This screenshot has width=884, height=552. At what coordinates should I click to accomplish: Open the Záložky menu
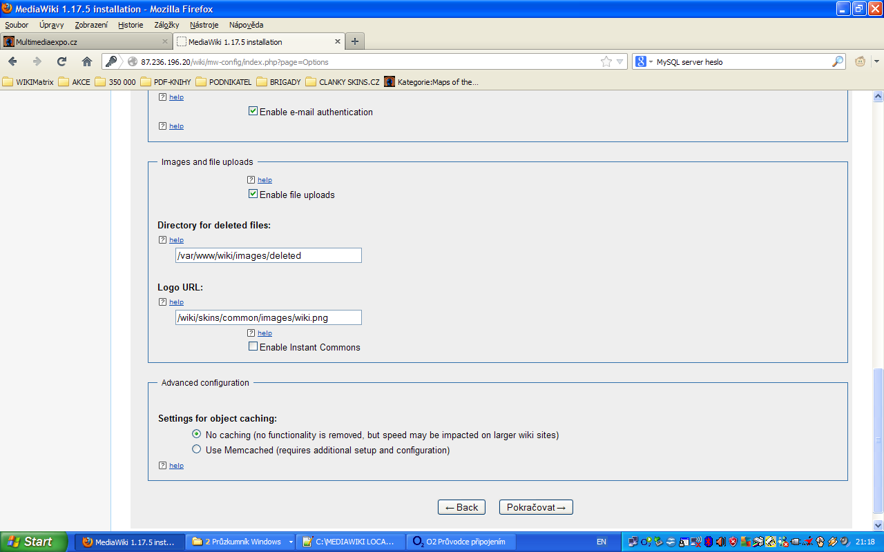[166, 25]
